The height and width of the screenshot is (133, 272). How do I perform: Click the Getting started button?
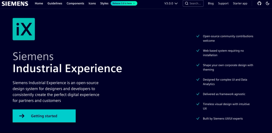pyautogui.click(x=44, y=116)
